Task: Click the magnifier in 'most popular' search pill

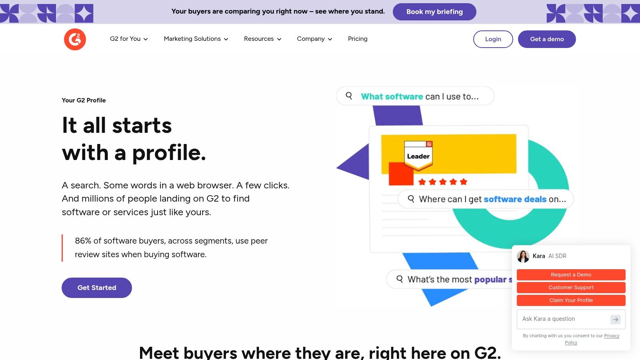Action: click(400, 279)
